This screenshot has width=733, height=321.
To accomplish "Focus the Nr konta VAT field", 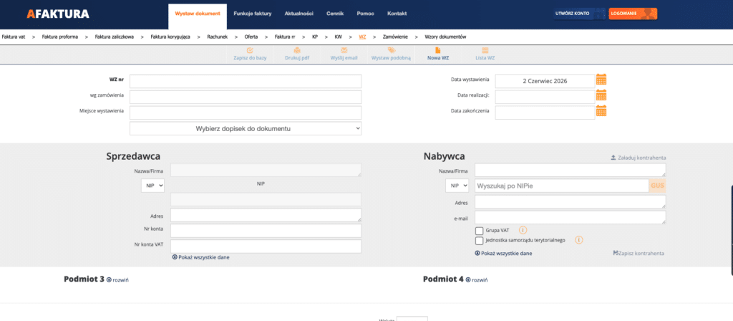I will [266, 246].
